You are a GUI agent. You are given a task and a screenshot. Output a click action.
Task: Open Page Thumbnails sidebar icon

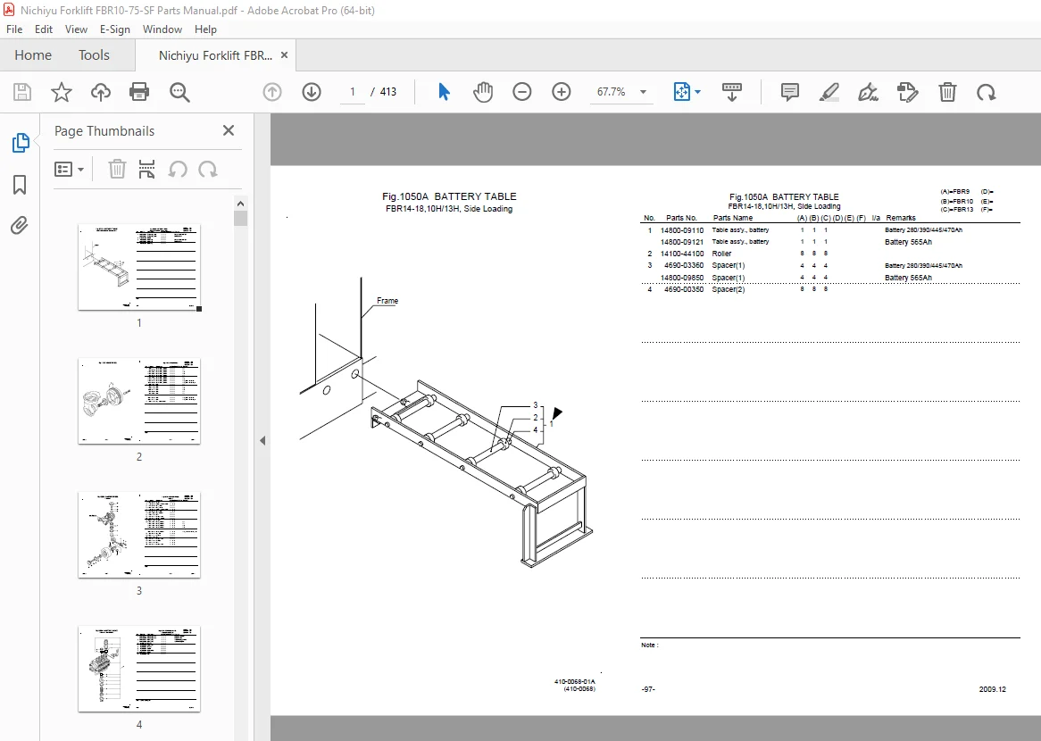[20, 142]
